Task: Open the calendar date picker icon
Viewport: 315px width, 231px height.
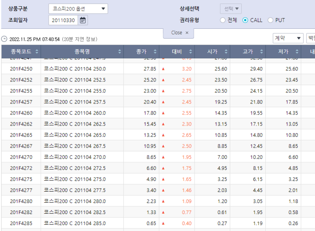Action: pyautogui.click(x=83, y=20)
